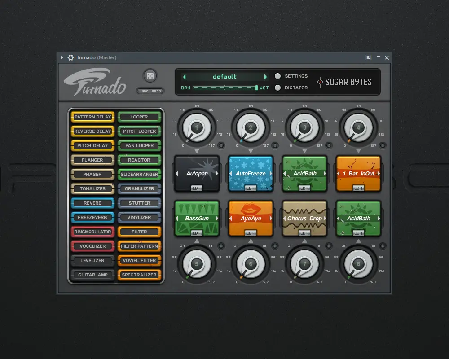Click the DRY/WET mix slider
This screenshot has width=449, height=359.
pyautogui.click(x=225, y=88)
